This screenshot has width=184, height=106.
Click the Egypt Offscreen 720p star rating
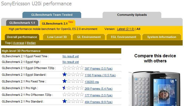(73, 68)
